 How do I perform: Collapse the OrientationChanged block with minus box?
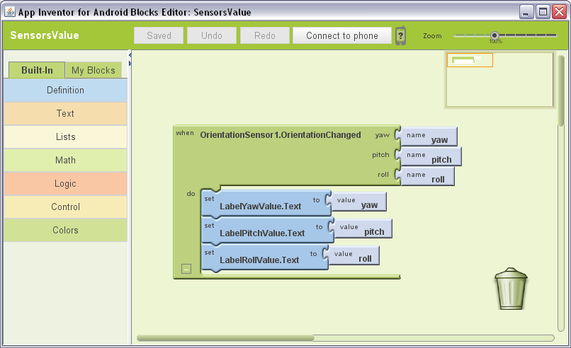pos(186,269)
